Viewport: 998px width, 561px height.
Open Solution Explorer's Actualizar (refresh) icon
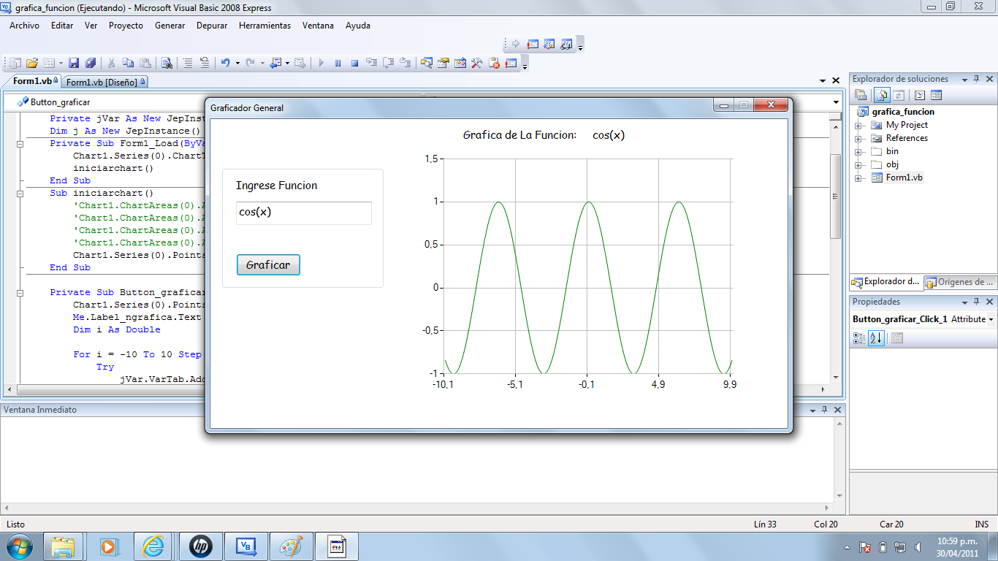click(899, 94)
